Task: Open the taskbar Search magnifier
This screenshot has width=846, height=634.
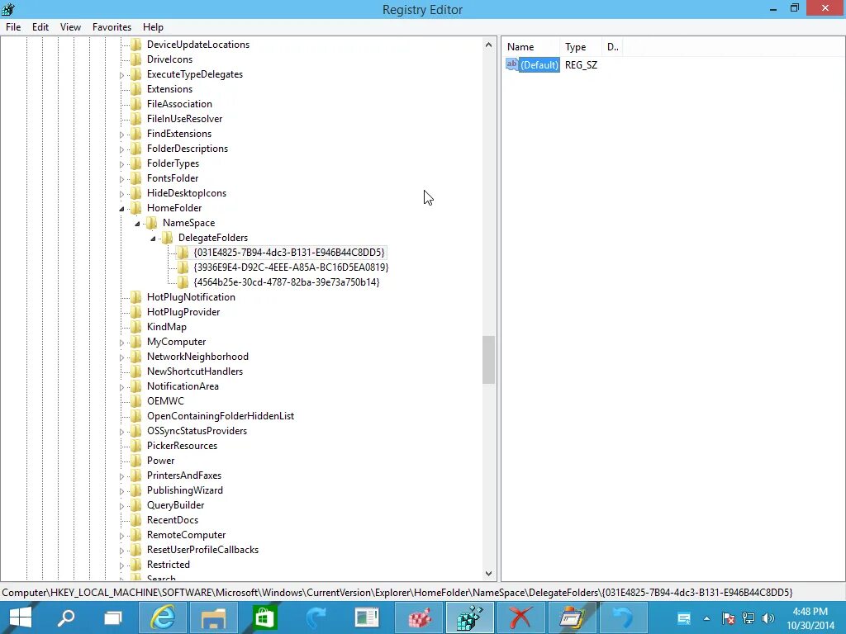Action: pyautogui.click(x=66, y=617)
